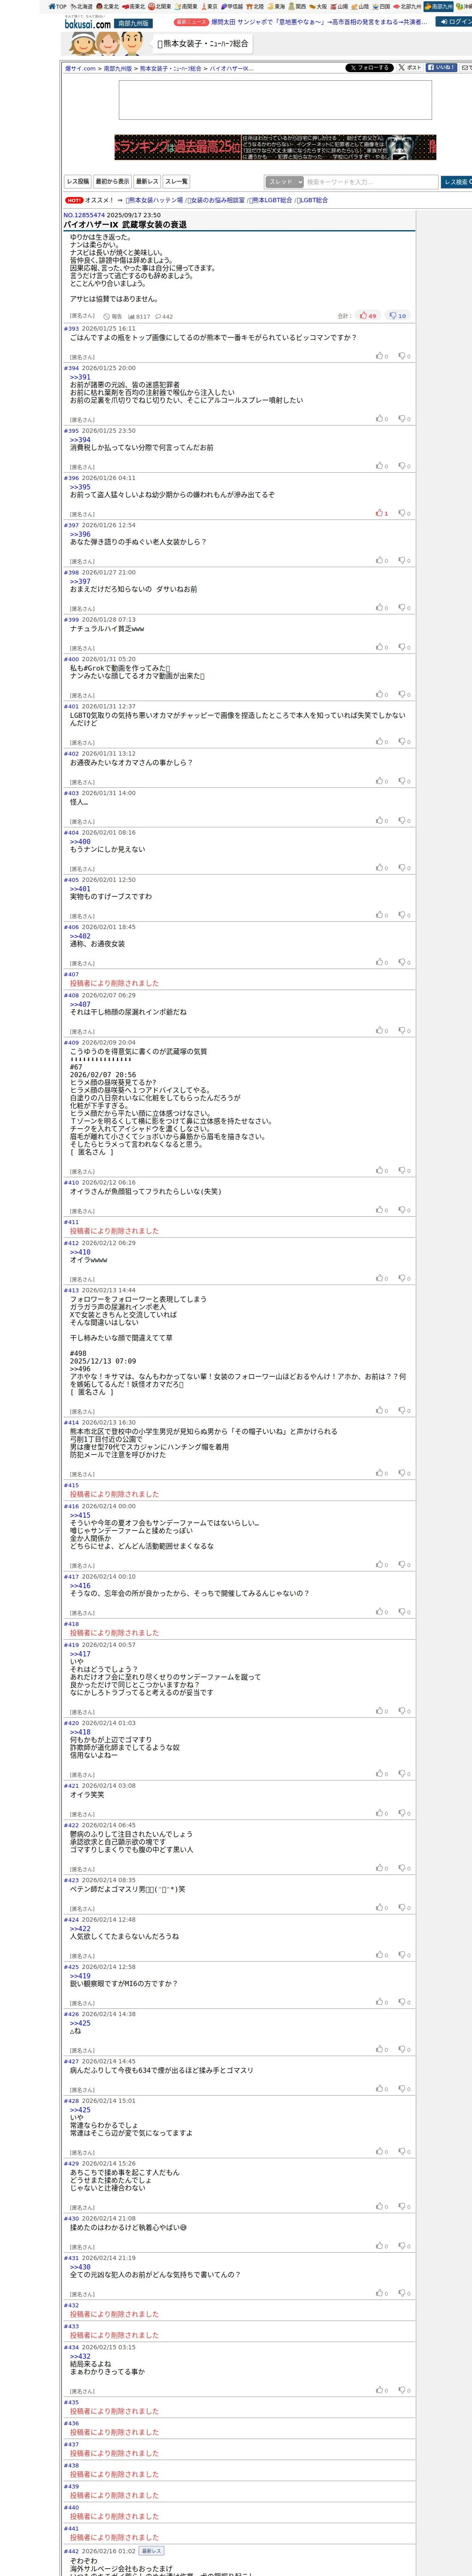This screenshot has height=2576, width=472.
Task: Dislike post #416 with thumbs-down
Action: click(404, 1565)
